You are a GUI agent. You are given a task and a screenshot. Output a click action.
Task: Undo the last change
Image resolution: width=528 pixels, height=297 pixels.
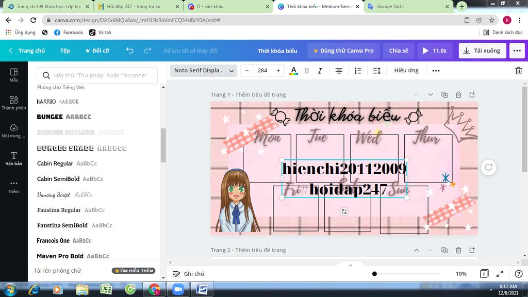point(129,51)
